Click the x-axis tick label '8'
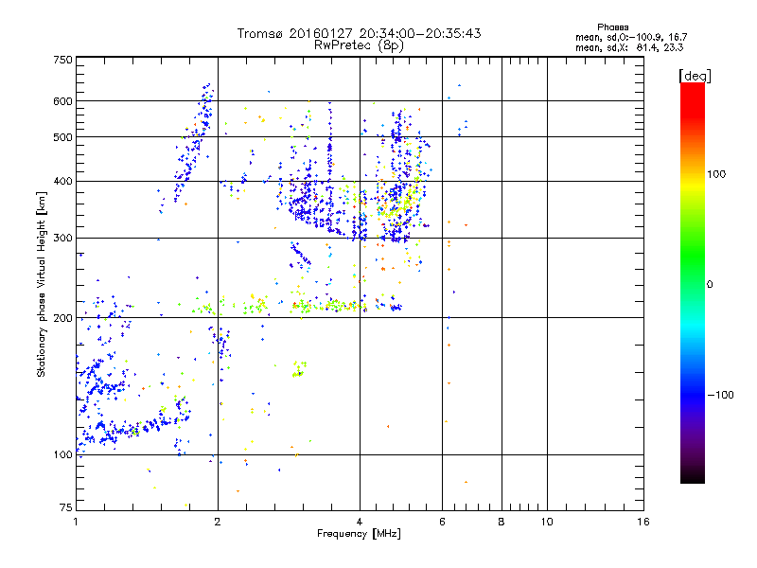The width and height of the screenshot is (757, 568). 502,522
